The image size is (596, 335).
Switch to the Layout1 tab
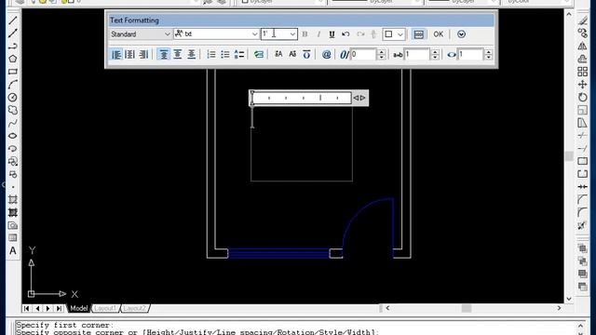[105, 308]
